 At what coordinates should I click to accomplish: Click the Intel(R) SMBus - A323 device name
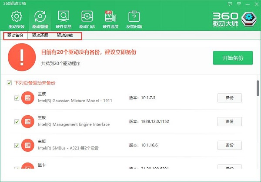(x=68, y=148)
